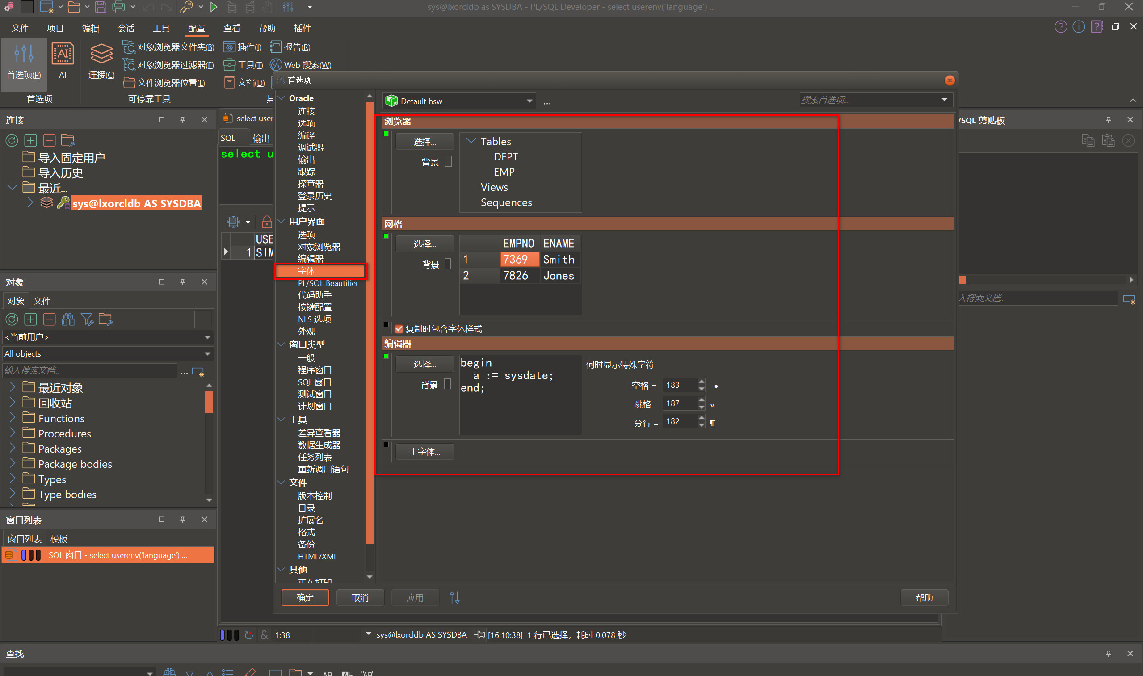The image size is (1143, 676).
Task: Click the 主字体... button
Action: (x=424, y=451)
